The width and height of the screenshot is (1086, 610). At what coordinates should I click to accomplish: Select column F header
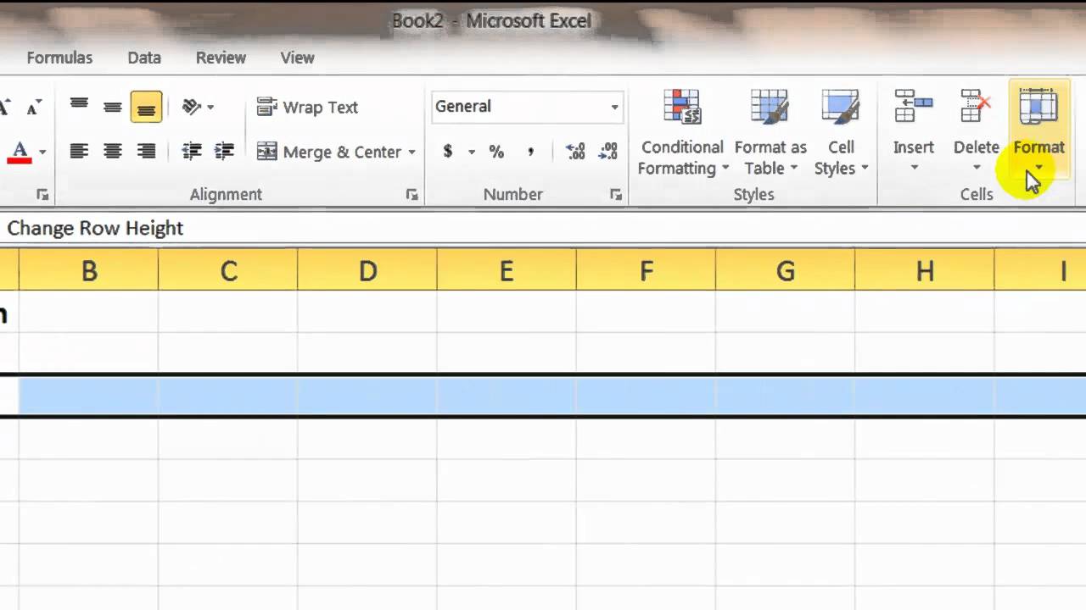(646, 271)
